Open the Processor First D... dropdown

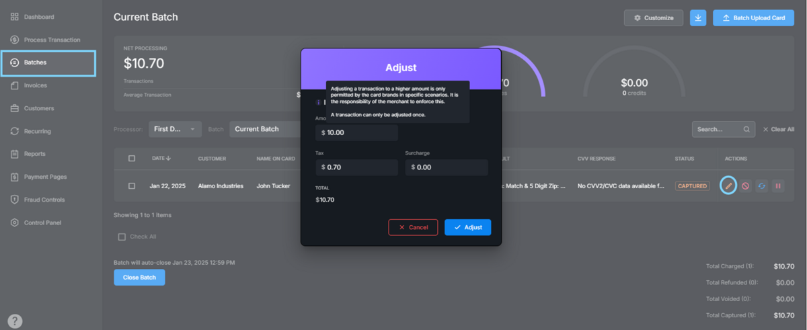point(174,129)
